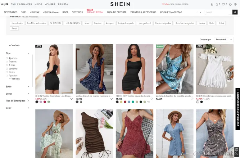Choose the red color swatch on first dress
Image resolution: width=240 pixels, height=158 pixels.
click(45, 102)
